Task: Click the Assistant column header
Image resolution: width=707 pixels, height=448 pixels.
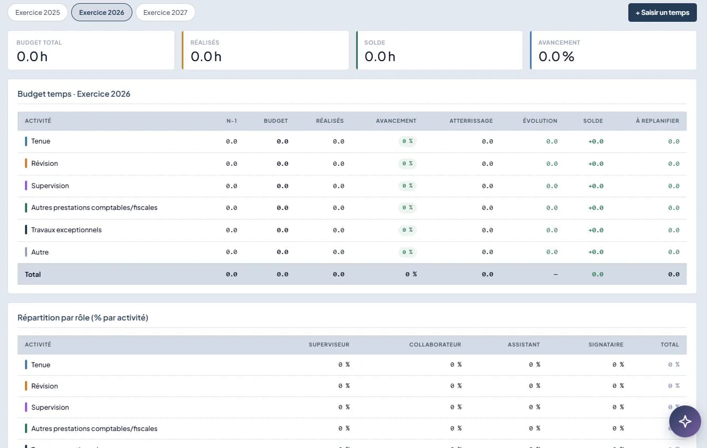Action: tap(524, 344)
